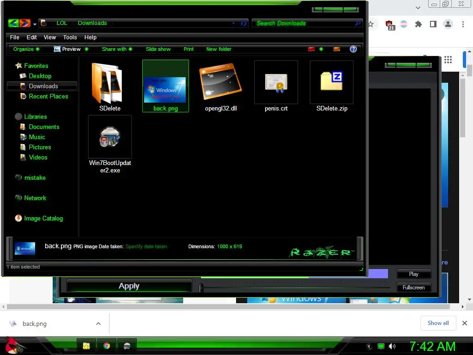Click the red change-view icon

[x=311, y=49]
